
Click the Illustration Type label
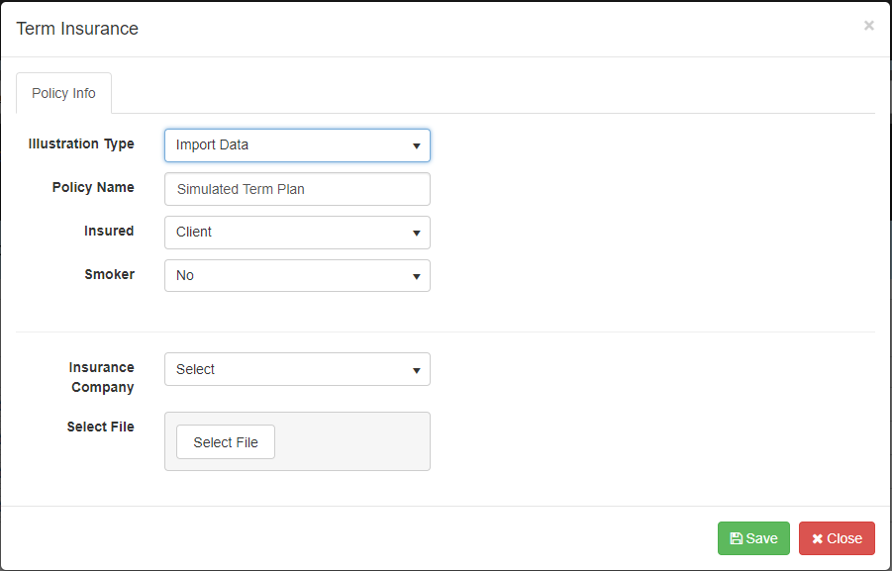pyautogui.click(x=81, y=143)
